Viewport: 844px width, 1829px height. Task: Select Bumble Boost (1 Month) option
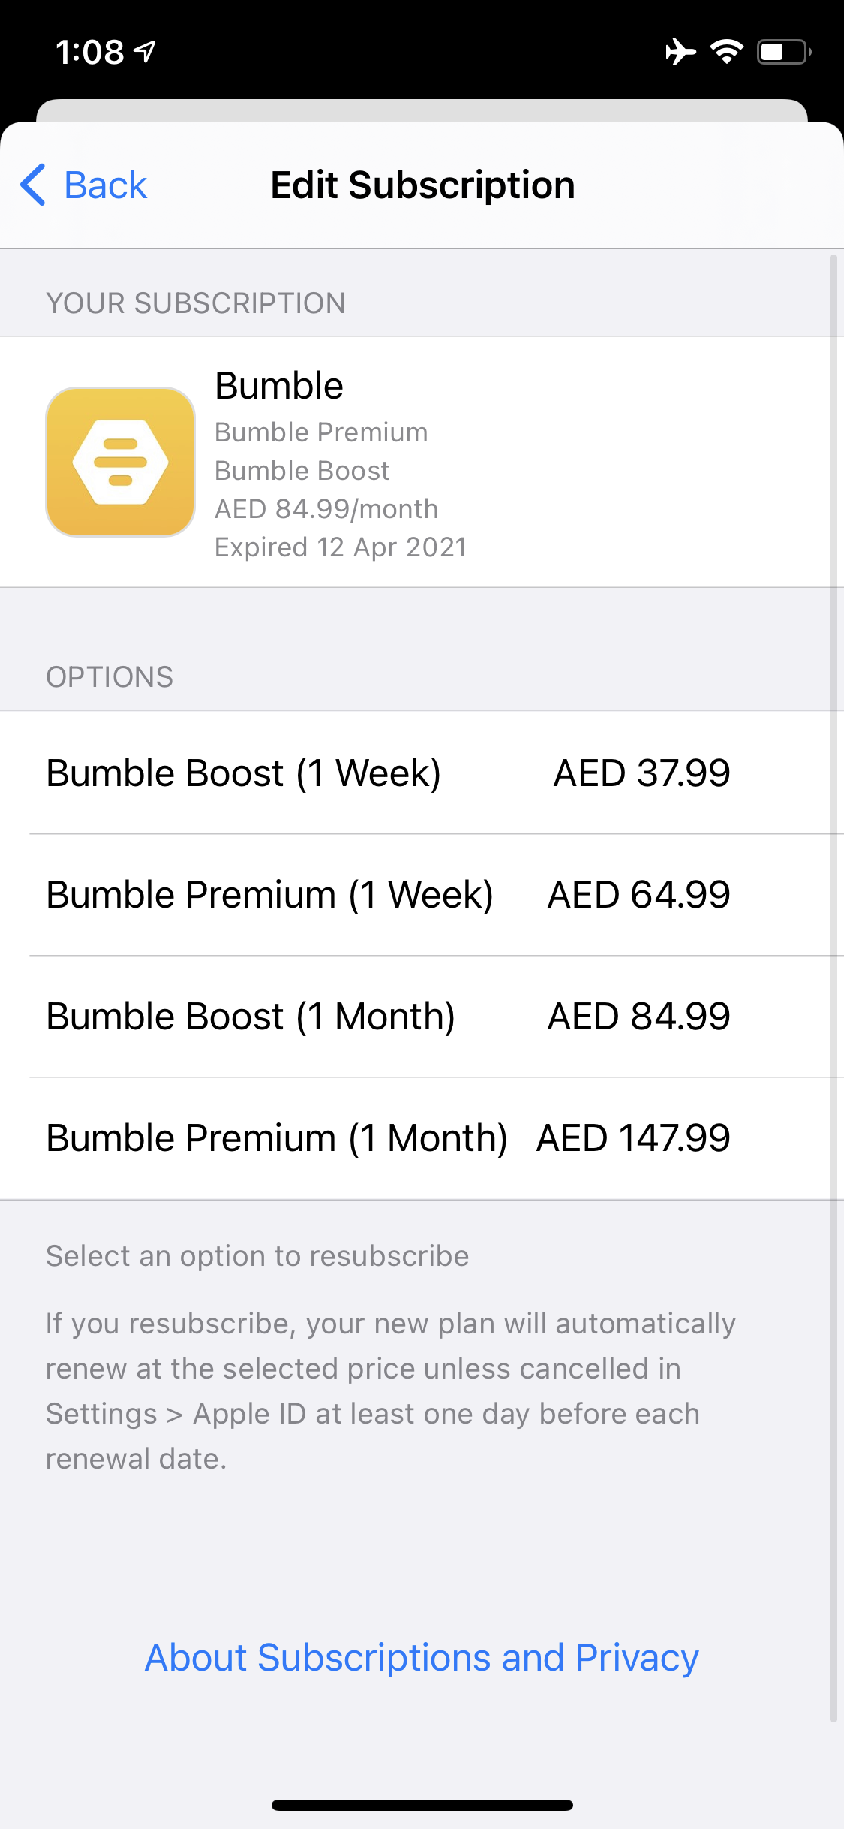(422, 1016)
